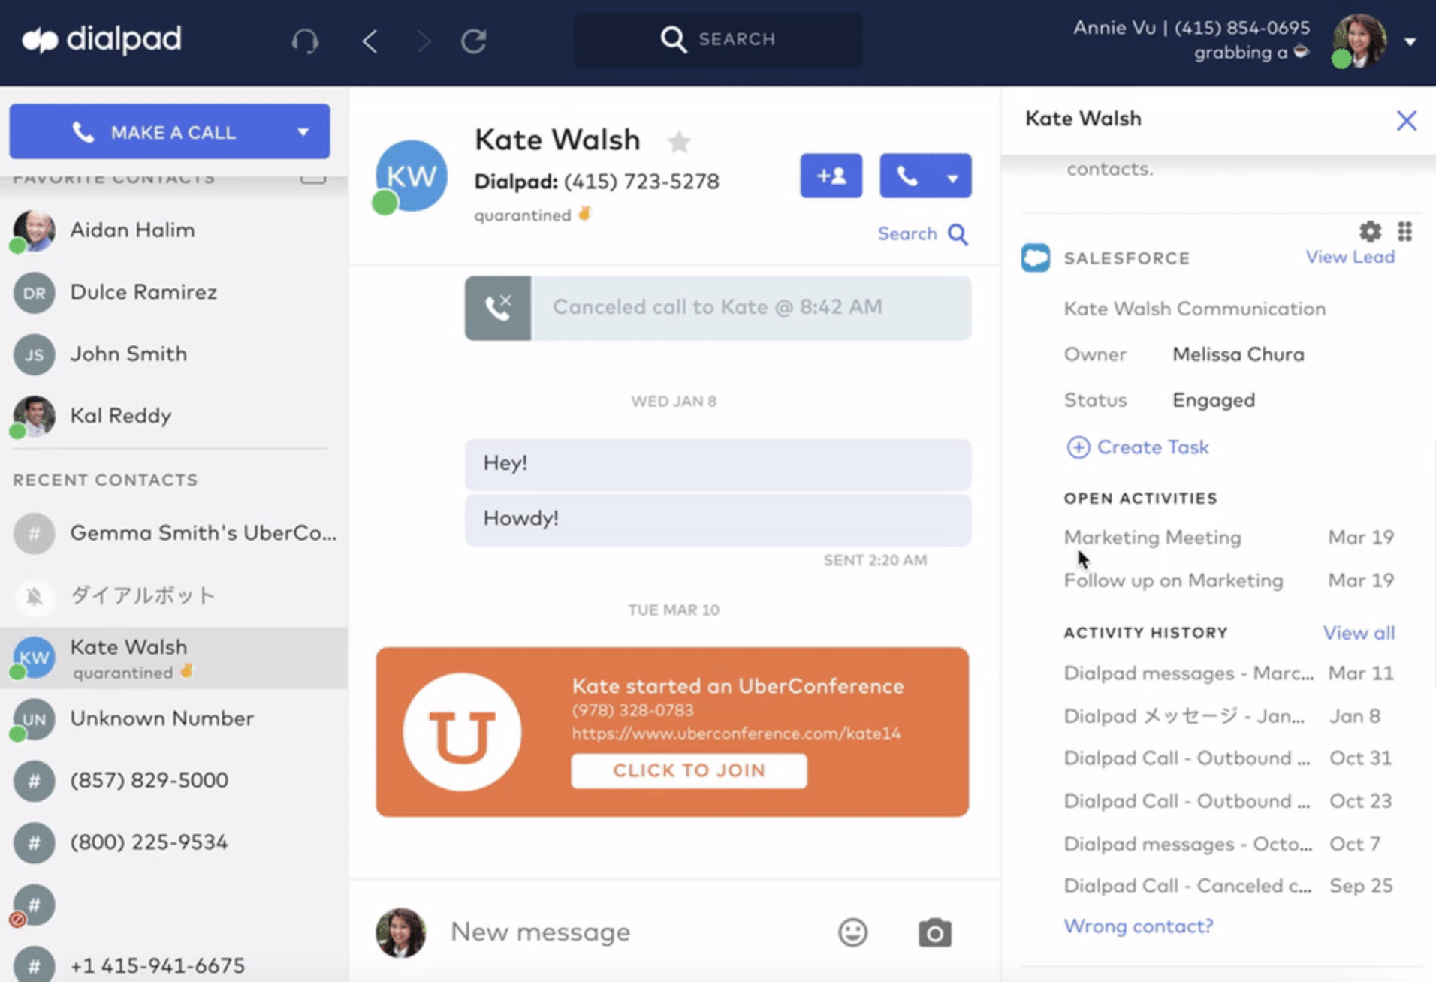Click Kate Walsh's KW avatar in header
The image size is (1436, 982).
[x=411, y=176]
